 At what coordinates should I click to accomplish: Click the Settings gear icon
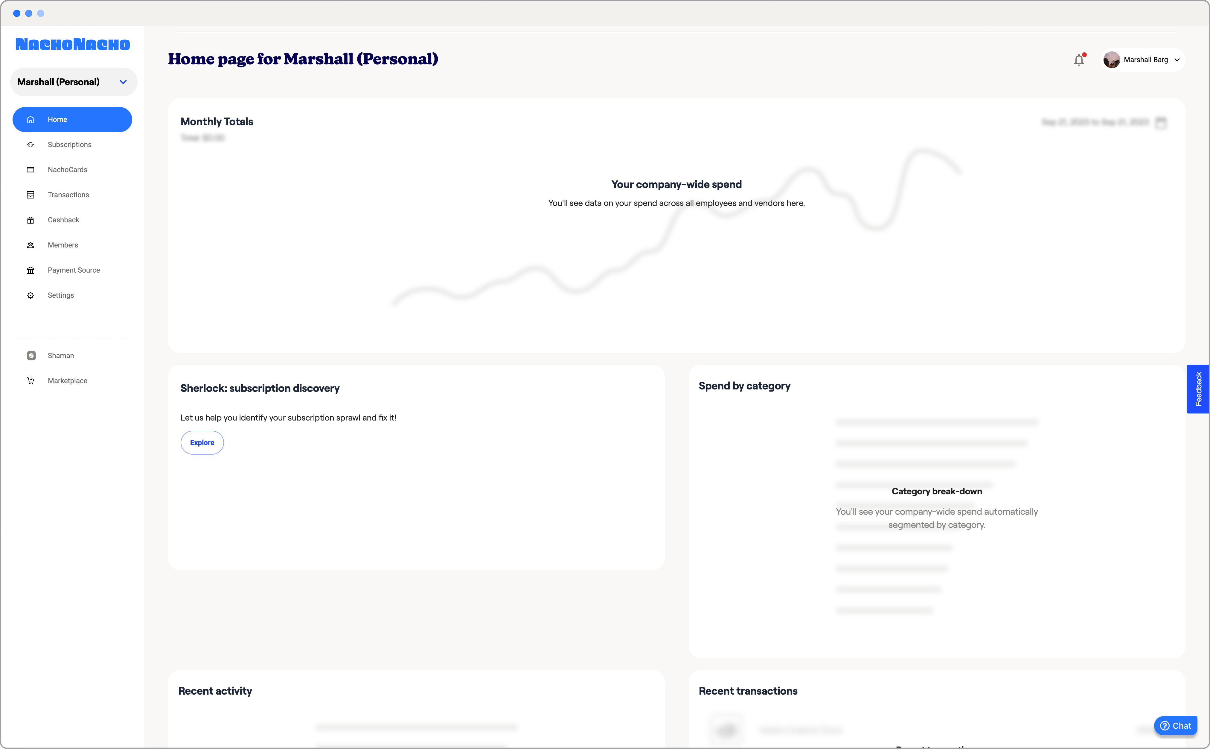coord(31,295)
